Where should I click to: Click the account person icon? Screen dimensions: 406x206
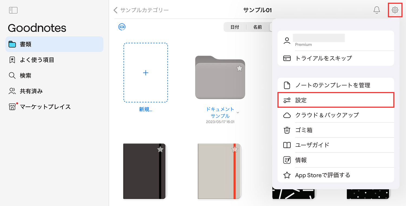coord(287,41)
